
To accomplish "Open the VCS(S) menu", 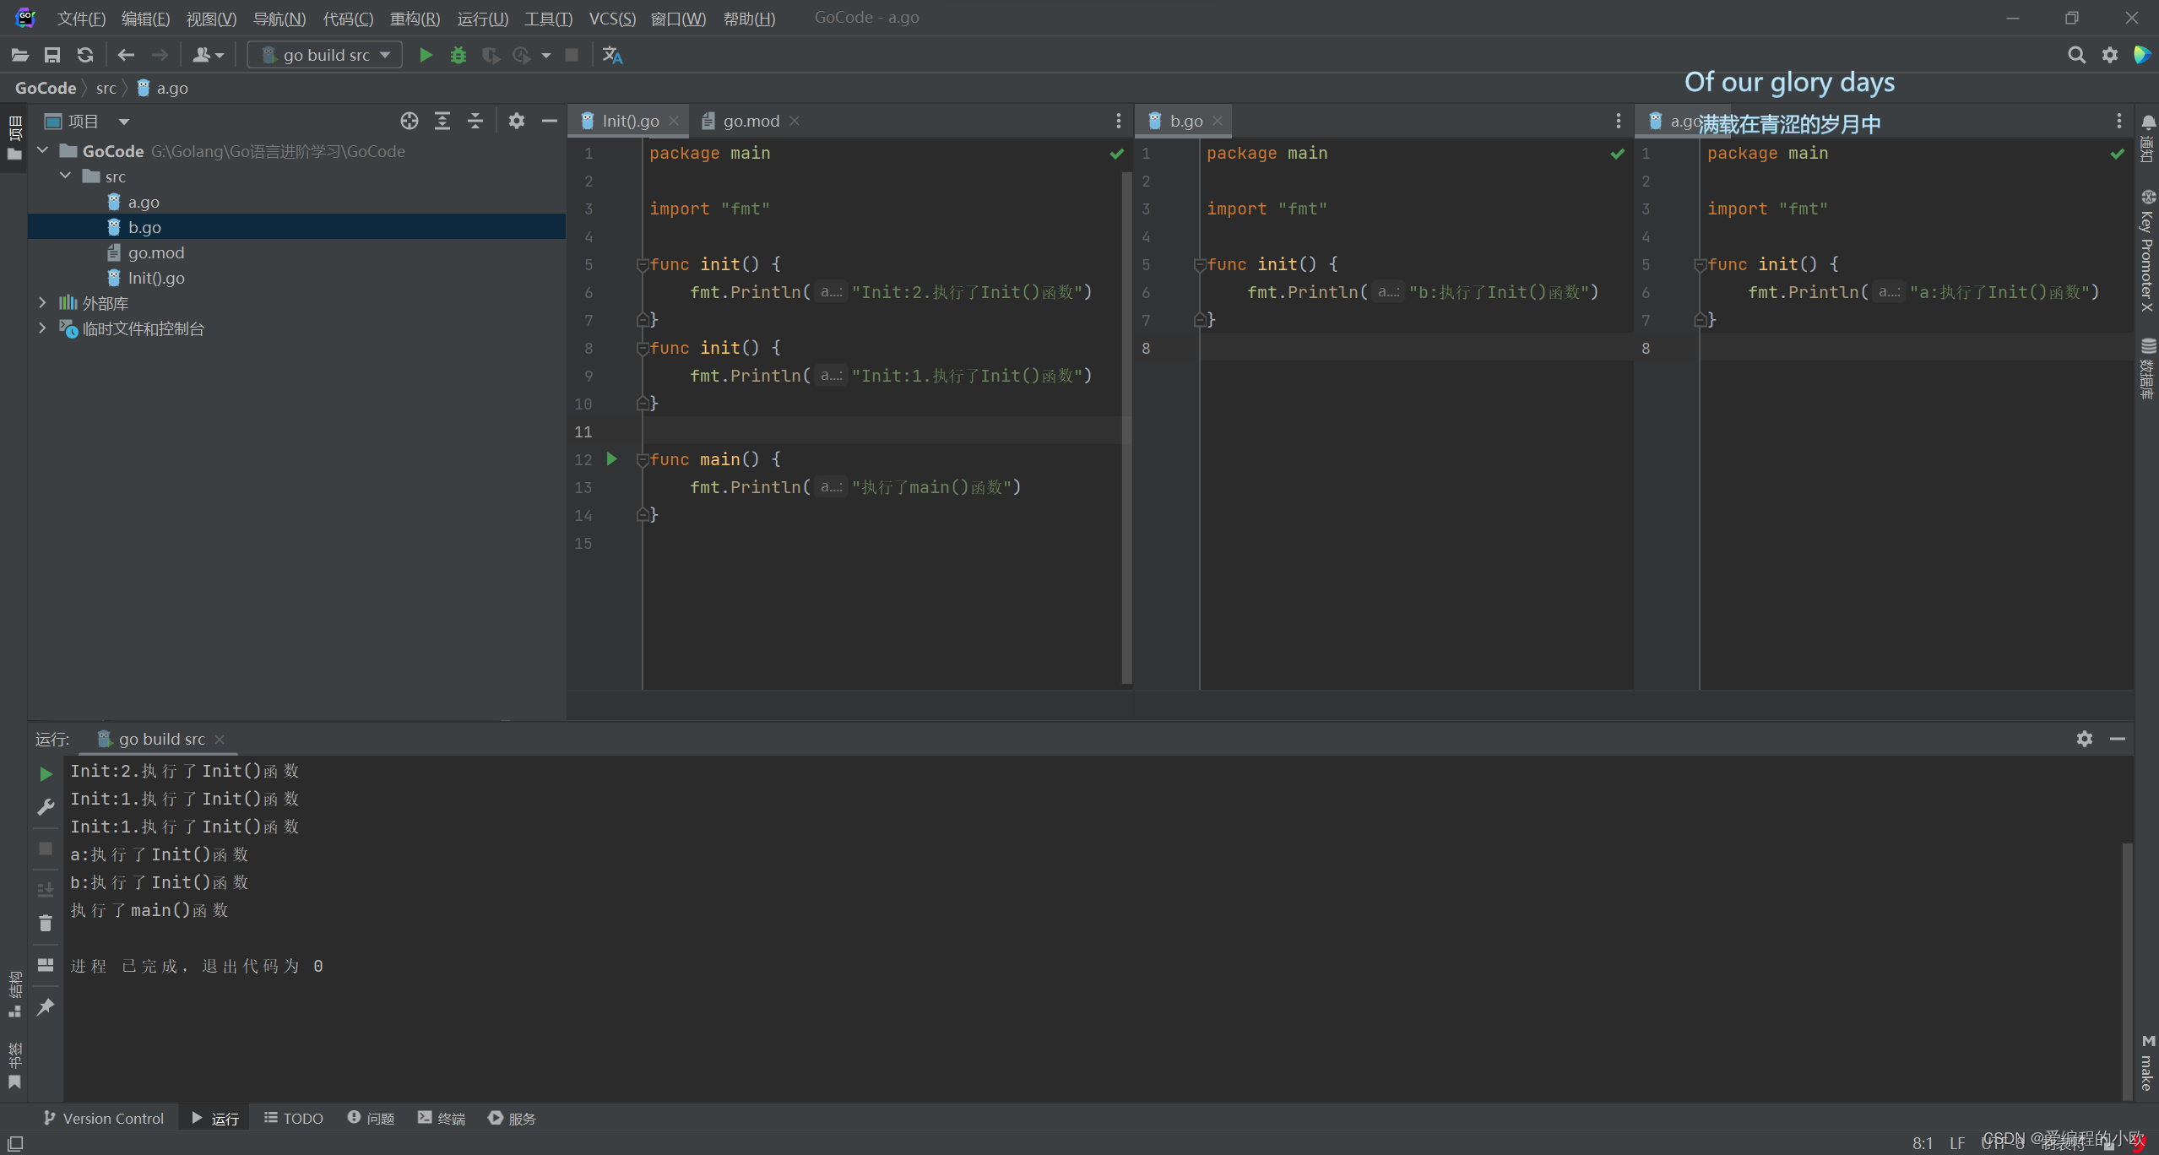I will pyautogui.click(x=612, y=18).
